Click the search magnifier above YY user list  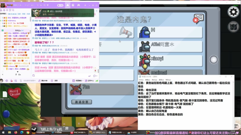[13, 10]
